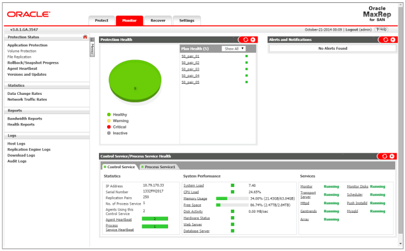Open Application Protection in sidebar
Viewport: 405px width, 251px height.
click(x=27, y=45)
